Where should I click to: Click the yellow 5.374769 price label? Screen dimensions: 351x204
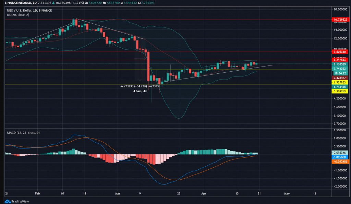[x=340, y=91]
